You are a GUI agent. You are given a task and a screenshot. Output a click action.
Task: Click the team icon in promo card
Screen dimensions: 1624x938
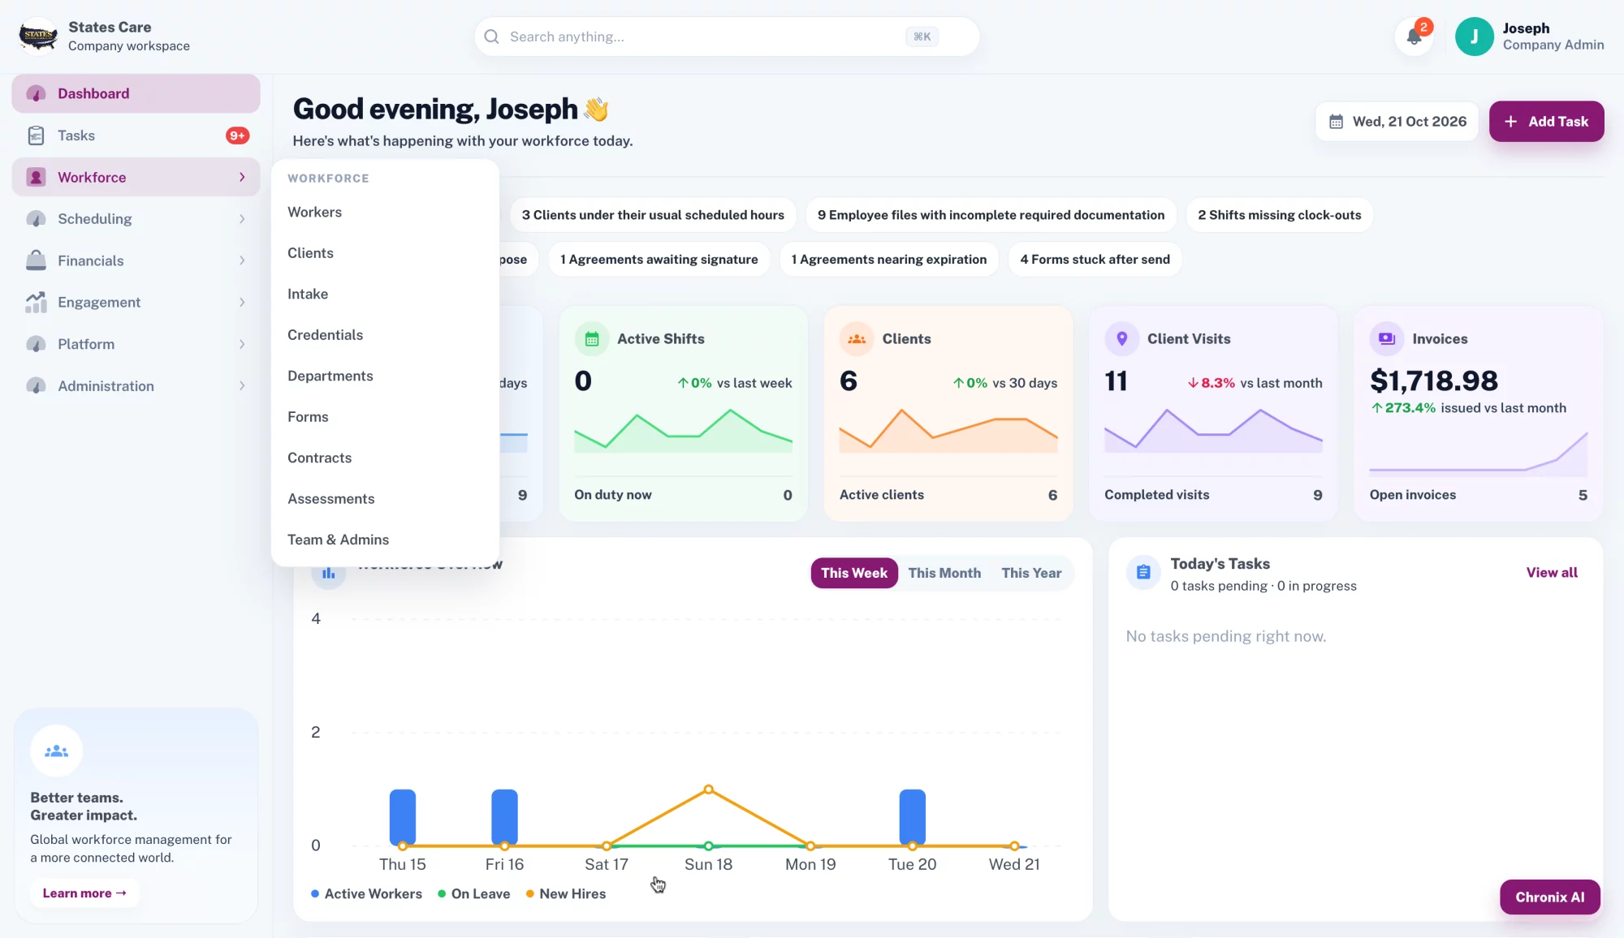[x=56, y=751]
